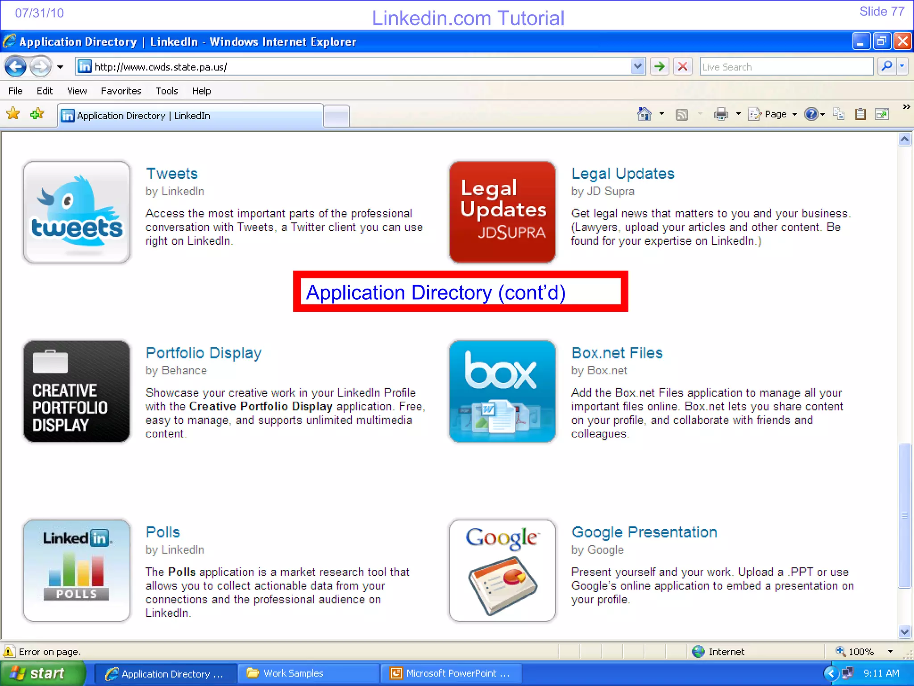Click the red Stop loading button
This screenshot has height=686, width=914.
click(683, 67)
